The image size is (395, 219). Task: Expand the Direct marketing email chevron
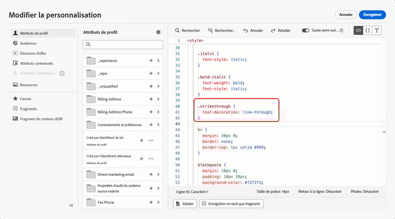159,174
